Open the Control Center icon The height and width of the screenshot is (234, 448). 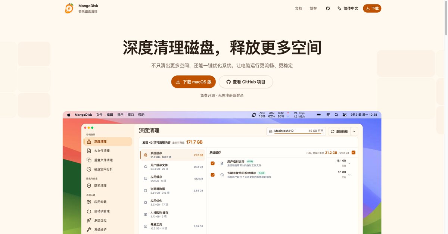point(345,115)
